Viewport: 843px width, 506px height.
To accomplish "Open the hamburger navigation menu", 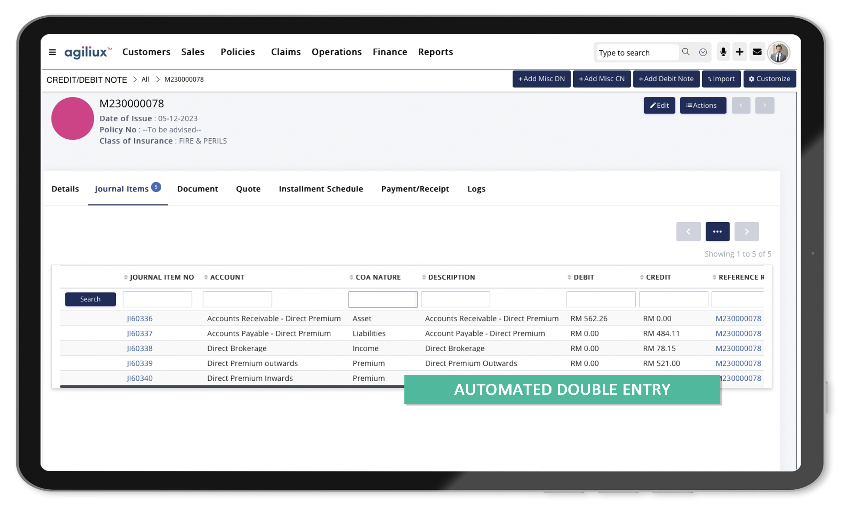I will click(52, 52).
